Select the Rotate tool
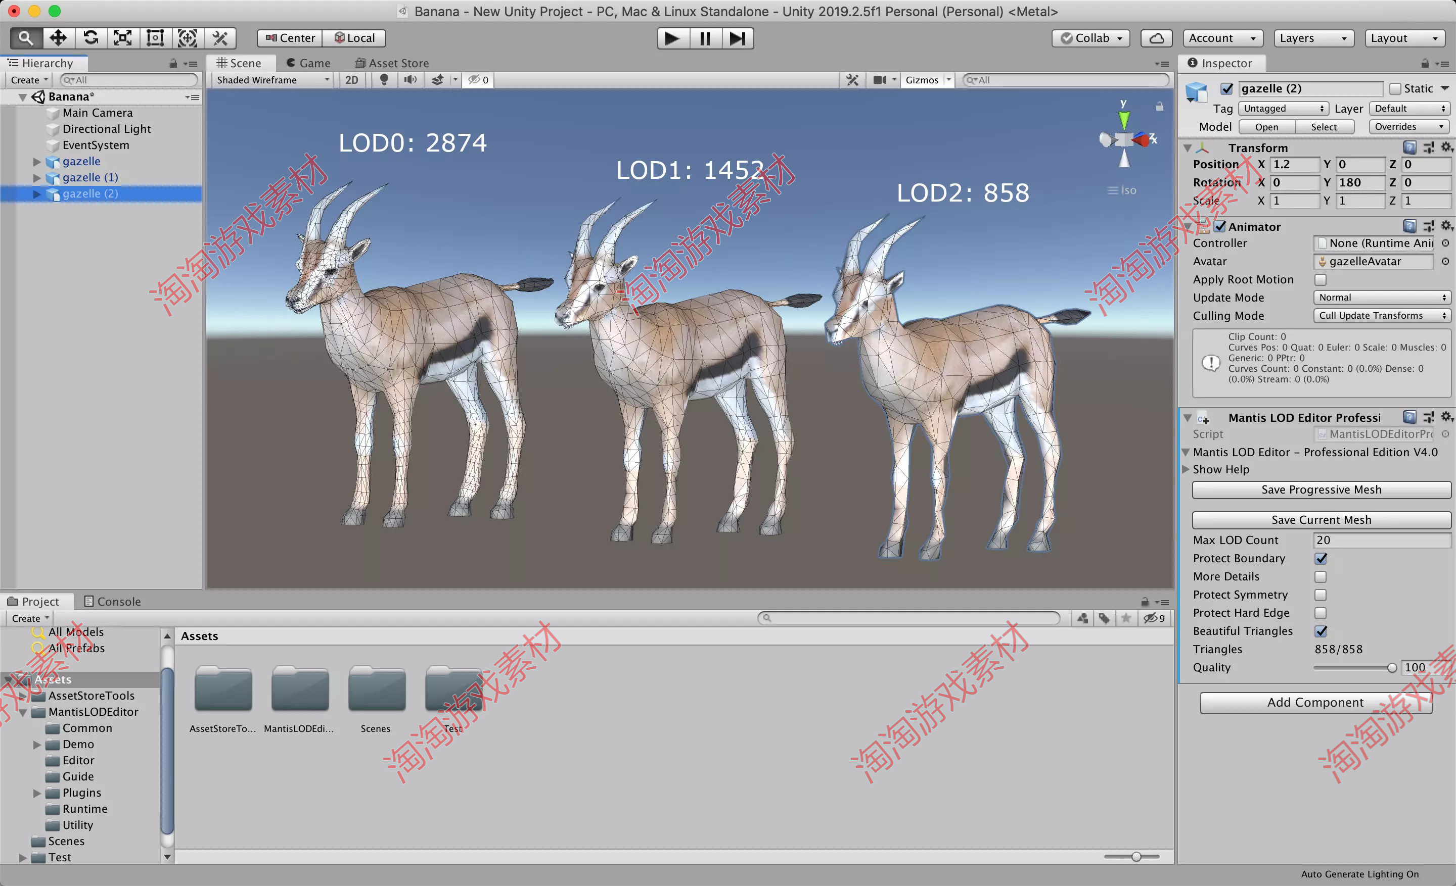This screenshot has height=886, width=1456. coord(90,38)
